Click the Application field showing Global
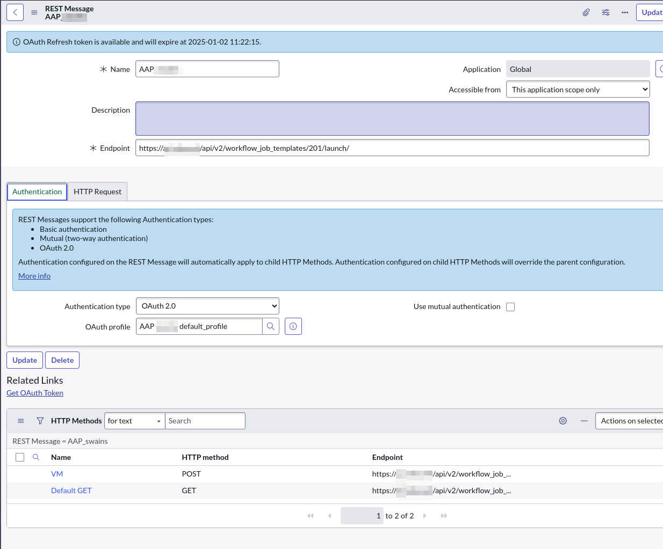 578,69
